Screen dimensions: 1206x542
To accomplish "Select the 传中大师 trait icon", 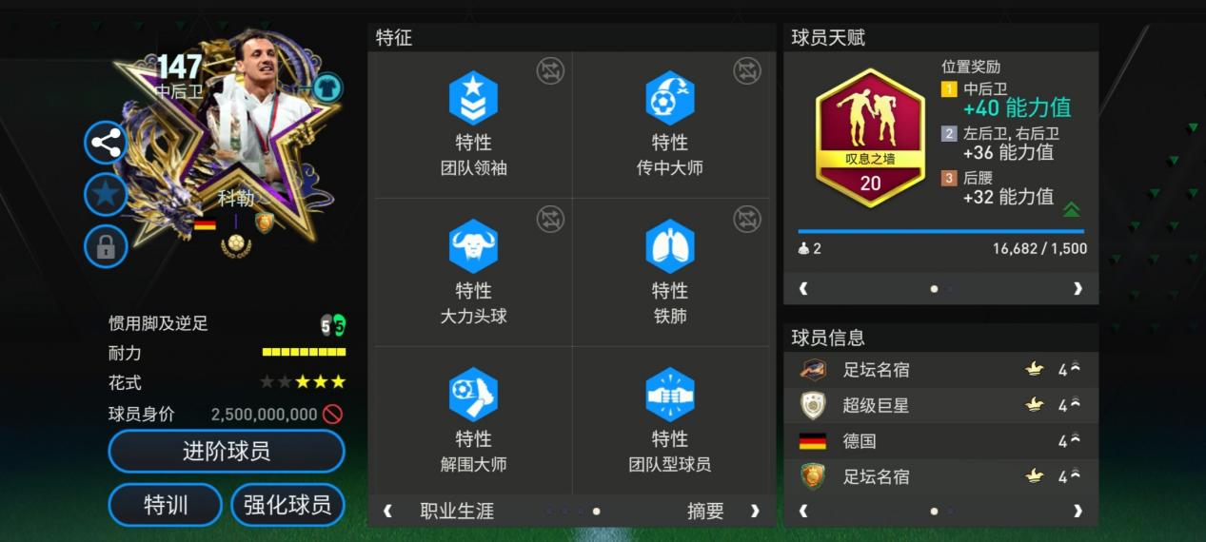I will coord(670,98).
